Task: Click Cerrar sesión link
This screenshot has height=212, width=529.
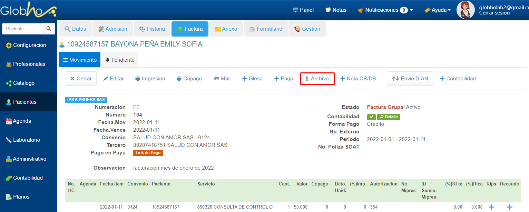Action: (494, 13)
